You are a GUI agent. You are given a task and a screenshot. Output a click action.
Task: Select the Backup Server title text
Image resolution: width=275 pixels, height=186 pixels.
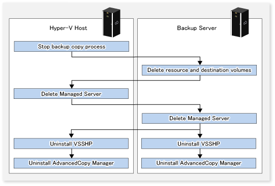point(197,28)
